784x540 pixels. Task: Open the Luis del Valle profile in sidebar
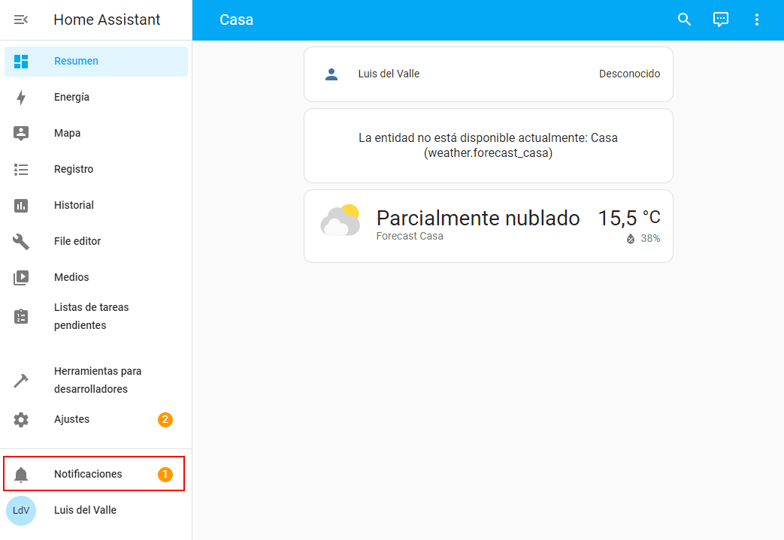pos(96,511)
